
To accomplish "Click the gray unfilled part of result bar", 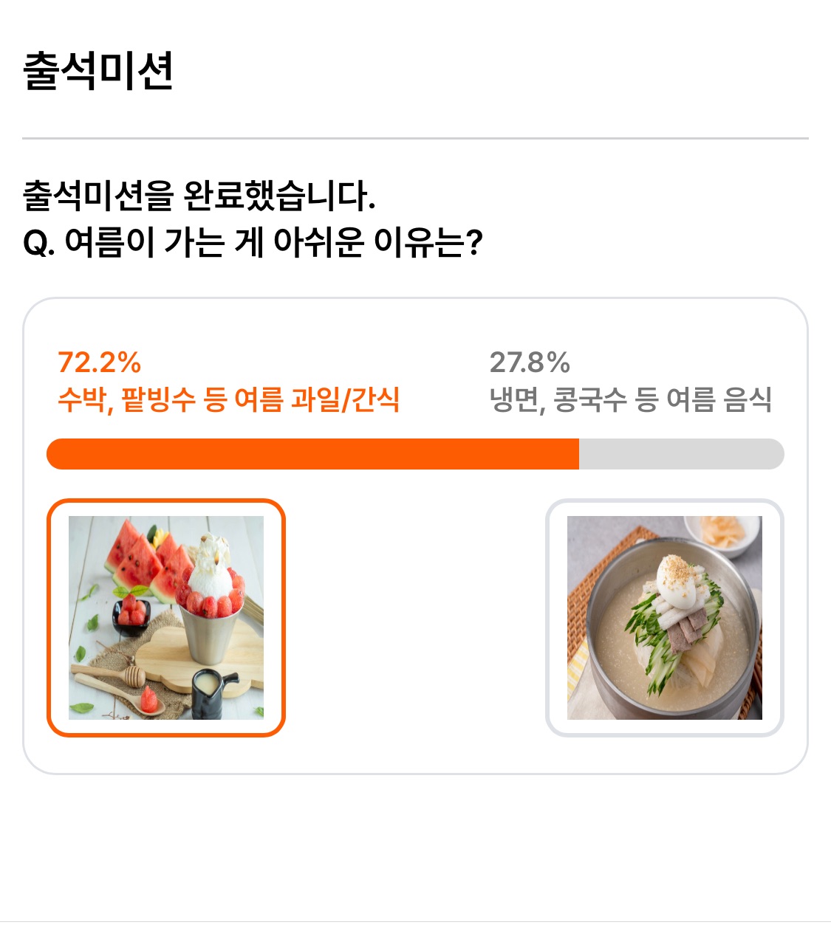I will point(682,454).
